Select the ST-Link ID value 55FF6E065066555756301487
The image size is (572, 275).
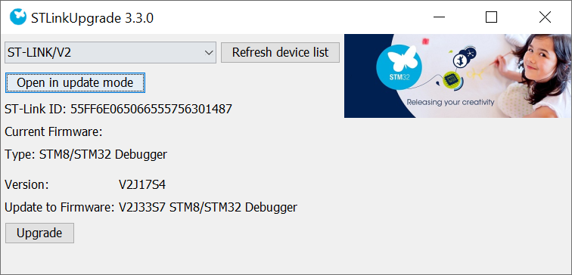click(151, 109)
